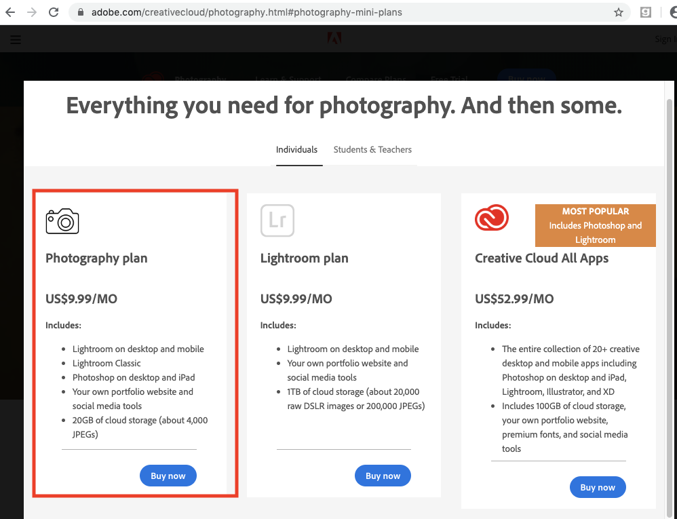This screenshot has height=519, width=677.
Task: Select the 'Creative Cloud All Apps' title
Action: pos(541,258)
